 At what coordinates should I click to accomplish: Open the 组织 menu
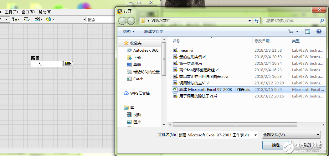[129, 31]
